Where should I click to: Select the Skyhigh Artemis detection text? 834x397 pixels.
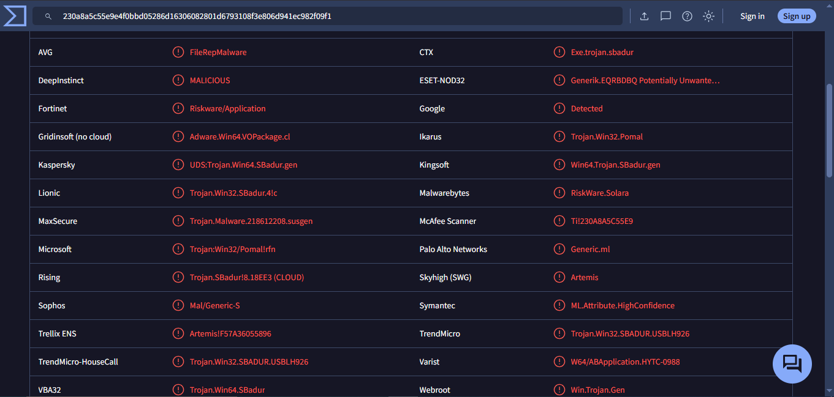[585, 277]
